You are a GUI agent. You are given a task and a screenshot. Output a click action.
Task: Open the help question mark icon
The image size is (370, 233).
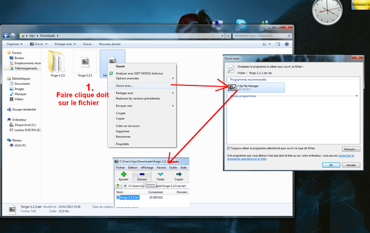pos(287,44)
